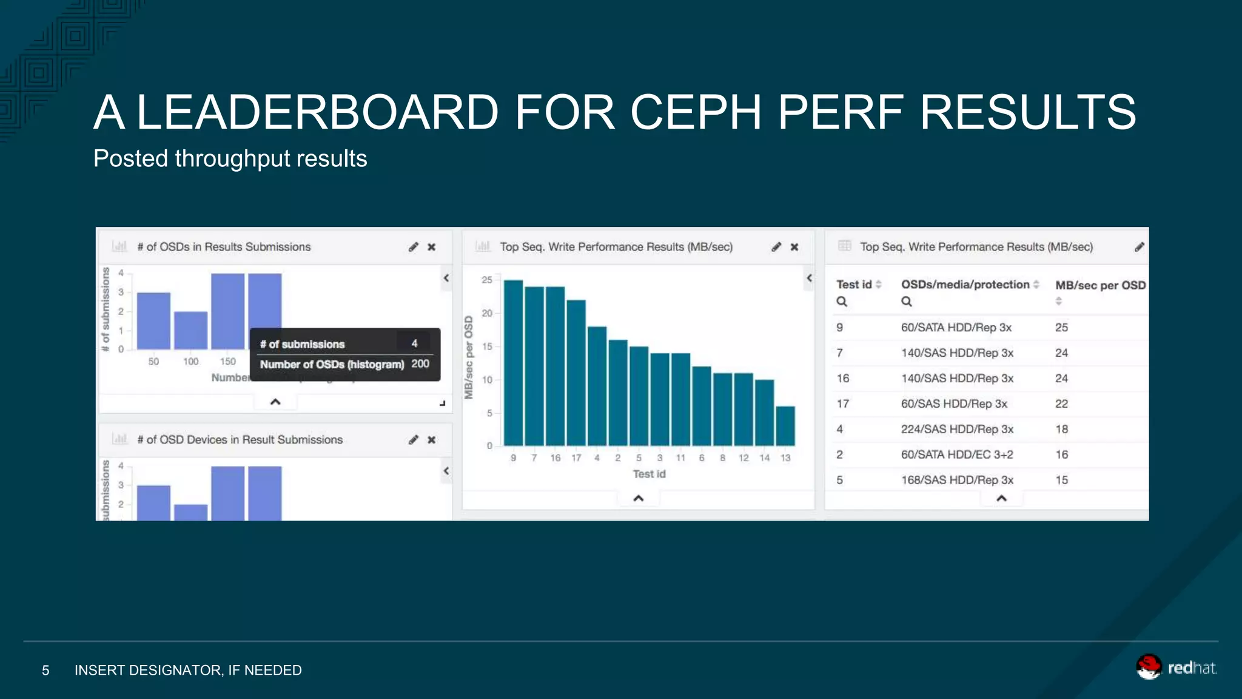Sort table by OSDs/media/protection column

[1036, 285]
